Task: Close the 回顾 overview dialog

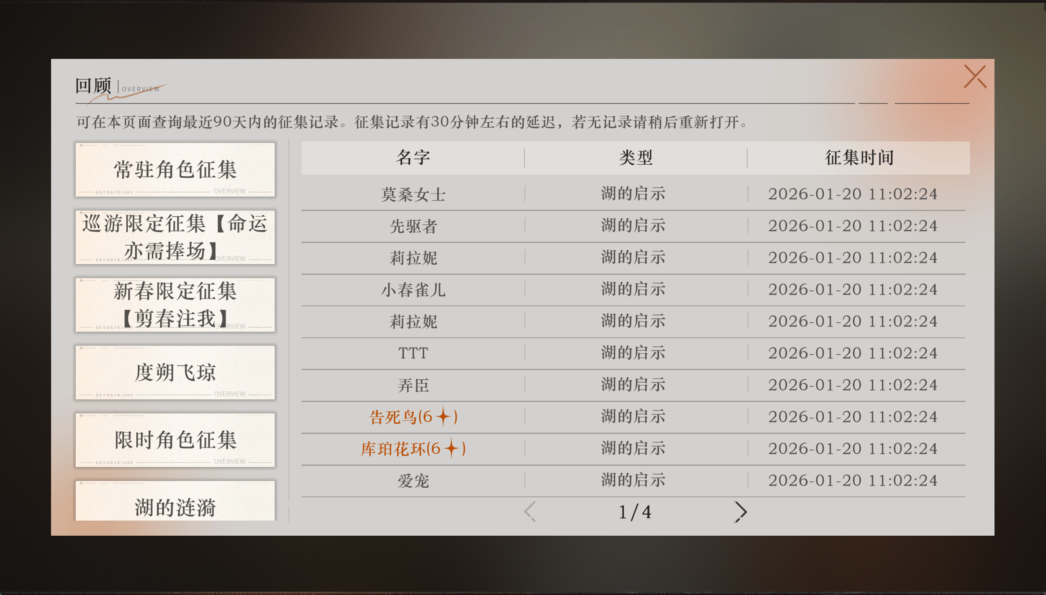Action: [x=975, y=76]
